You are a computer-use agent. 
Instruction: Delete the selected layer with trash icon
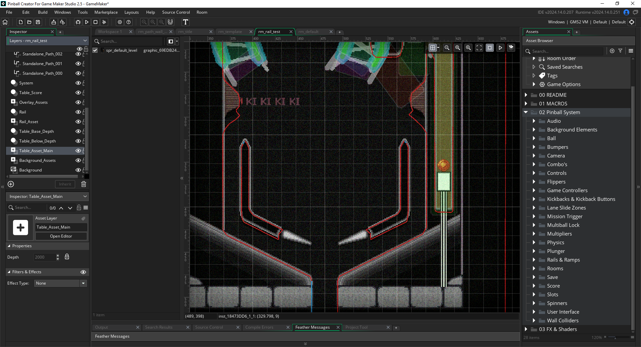point(84,184)
